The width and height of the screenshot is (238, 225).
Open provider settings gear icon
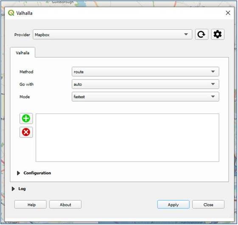coord(218,34)
